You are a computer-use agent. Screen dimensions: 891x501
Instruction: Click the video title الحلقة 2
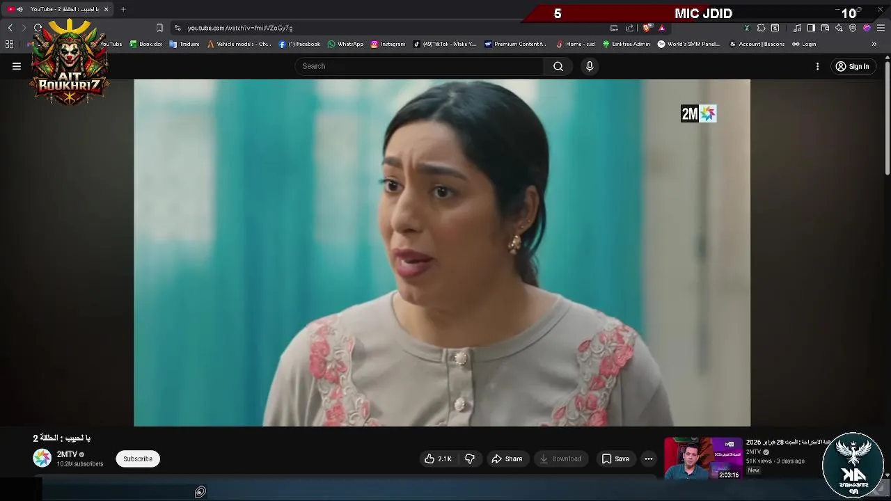(62, 438)
